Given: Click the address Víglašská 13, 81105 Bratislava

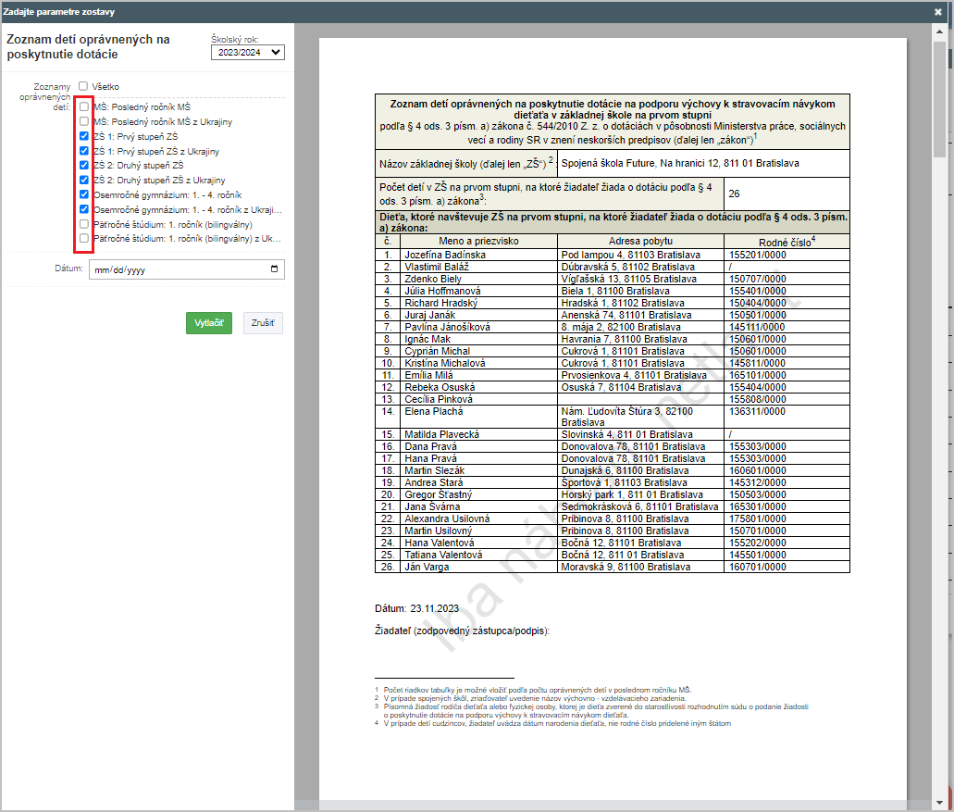Looking at the screenshot, I should coord(629,279).
